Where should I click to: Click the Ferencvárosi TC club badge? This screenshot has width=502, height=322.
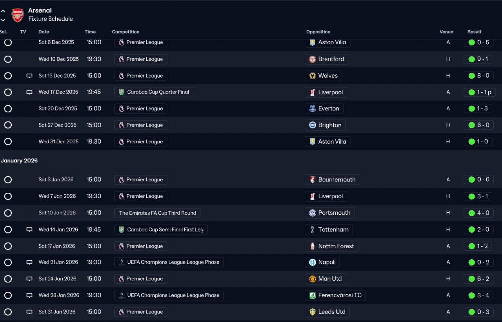click(313, 295)
